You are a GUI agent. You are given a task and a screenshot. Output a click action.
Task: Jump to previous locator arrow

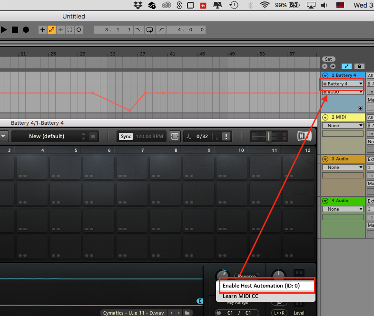click(x=325, y=66)
